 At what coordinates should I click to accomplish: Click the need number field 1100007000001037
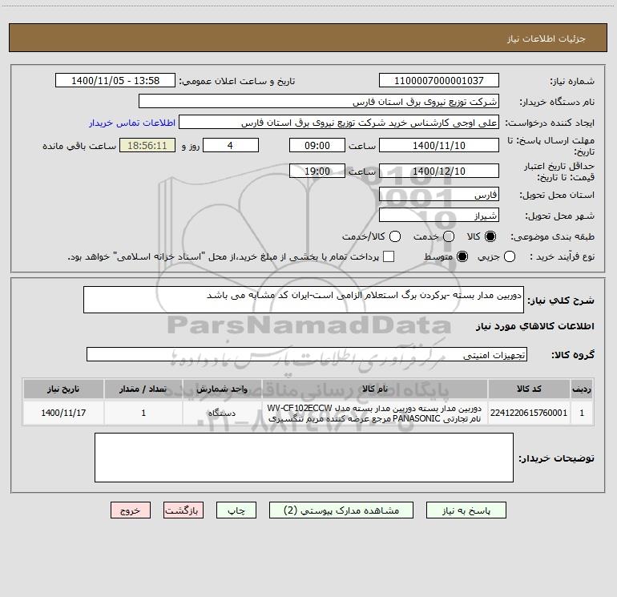point(439,81)
